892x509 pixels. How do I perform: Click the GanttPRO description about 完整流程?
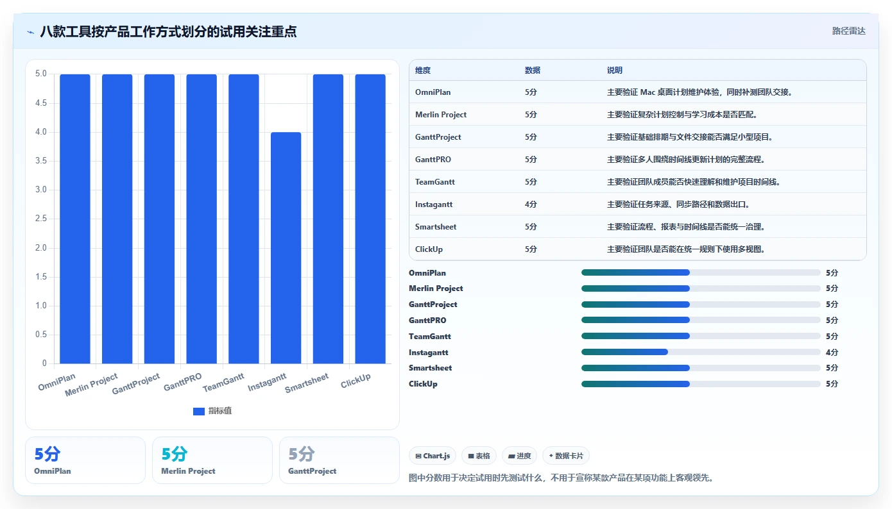(686, 160)
